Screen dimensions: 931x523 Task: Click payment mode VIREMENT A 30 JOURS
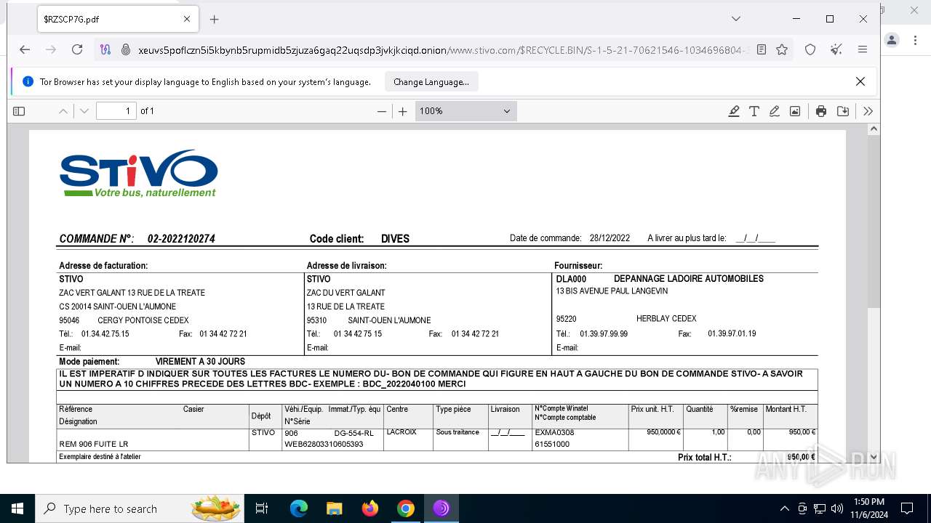tap(200, 362)
